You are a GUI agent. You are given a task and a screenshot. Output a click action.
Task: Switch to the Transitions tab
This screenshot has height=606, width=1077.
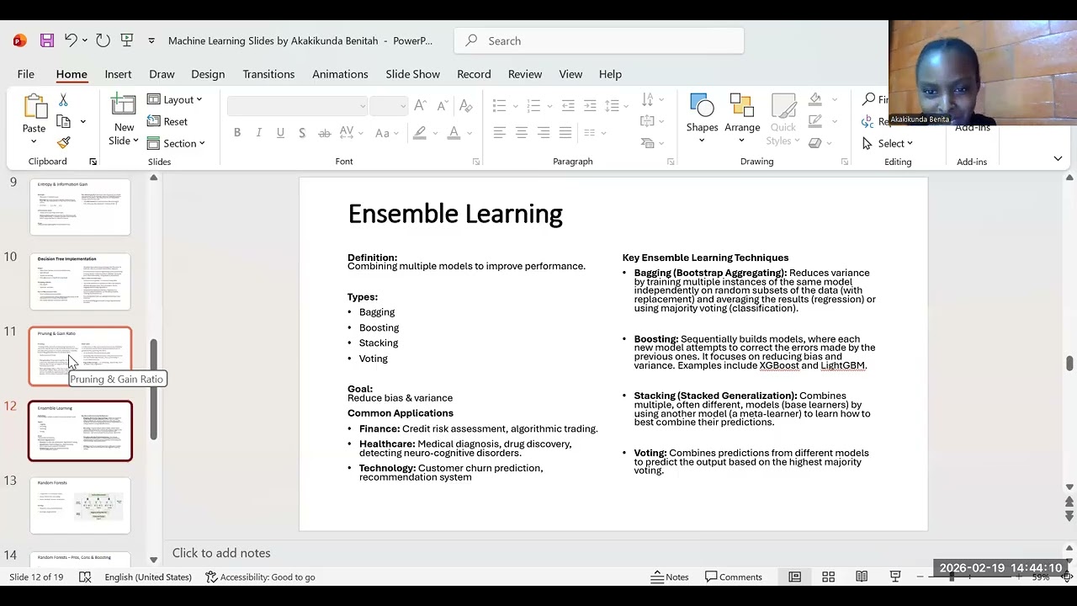(268, 74)
